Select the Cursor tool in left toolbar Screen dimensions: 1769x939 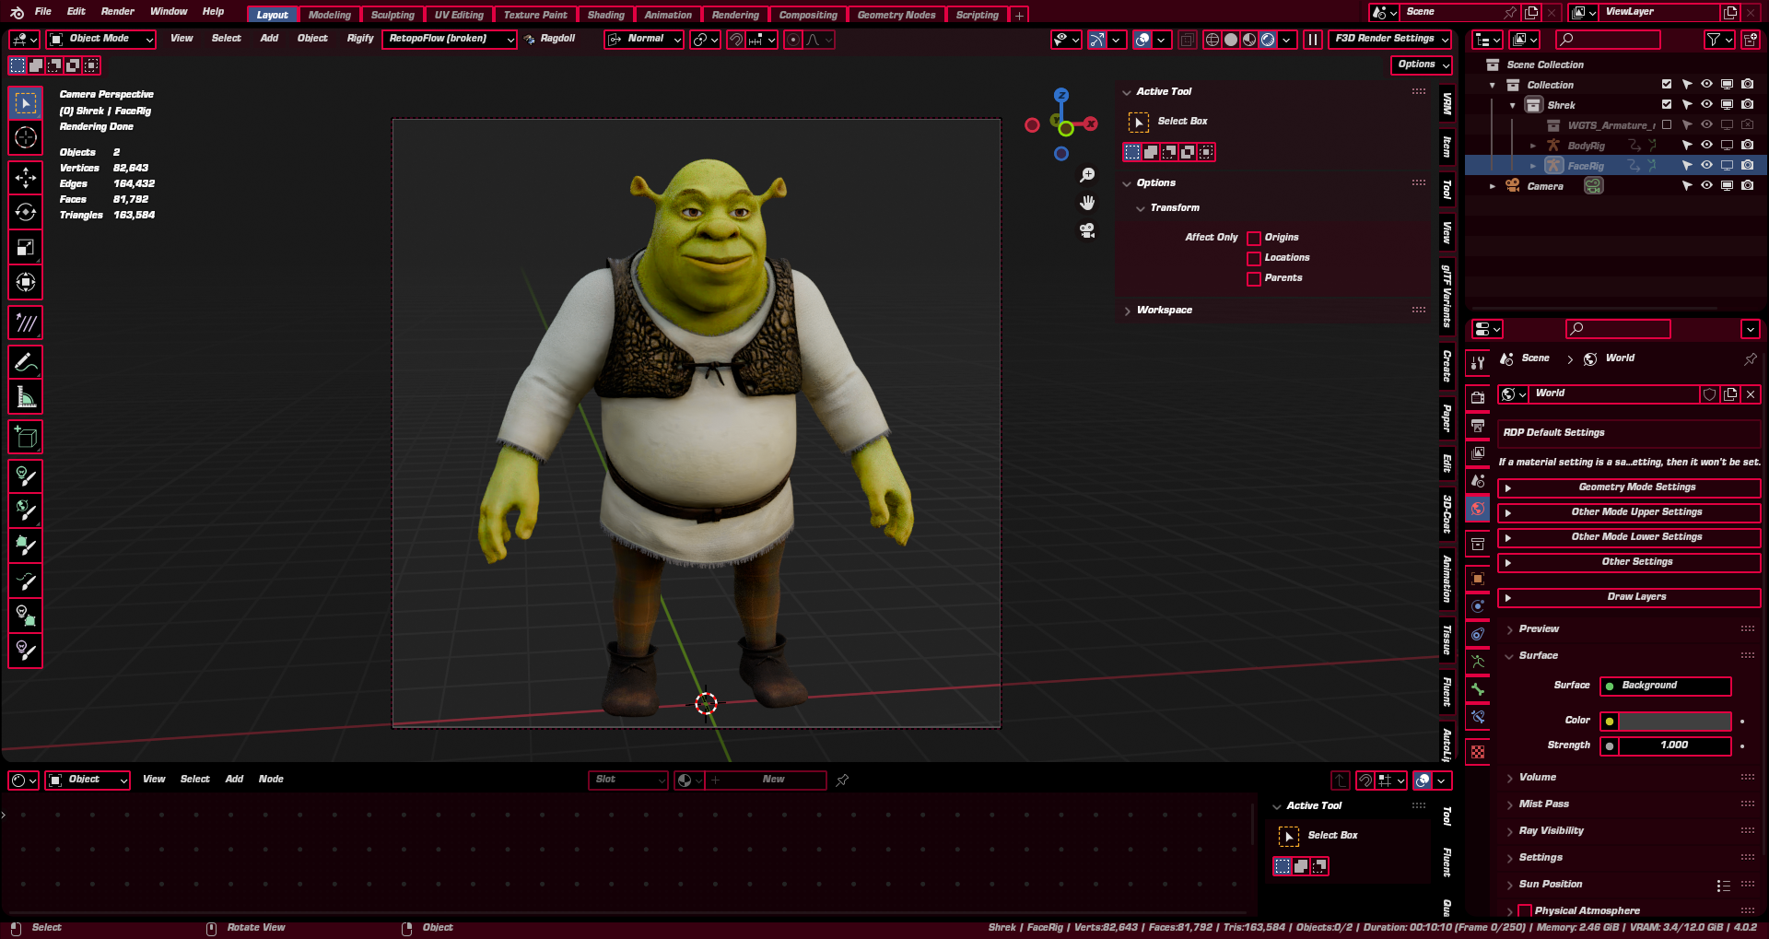26,138
